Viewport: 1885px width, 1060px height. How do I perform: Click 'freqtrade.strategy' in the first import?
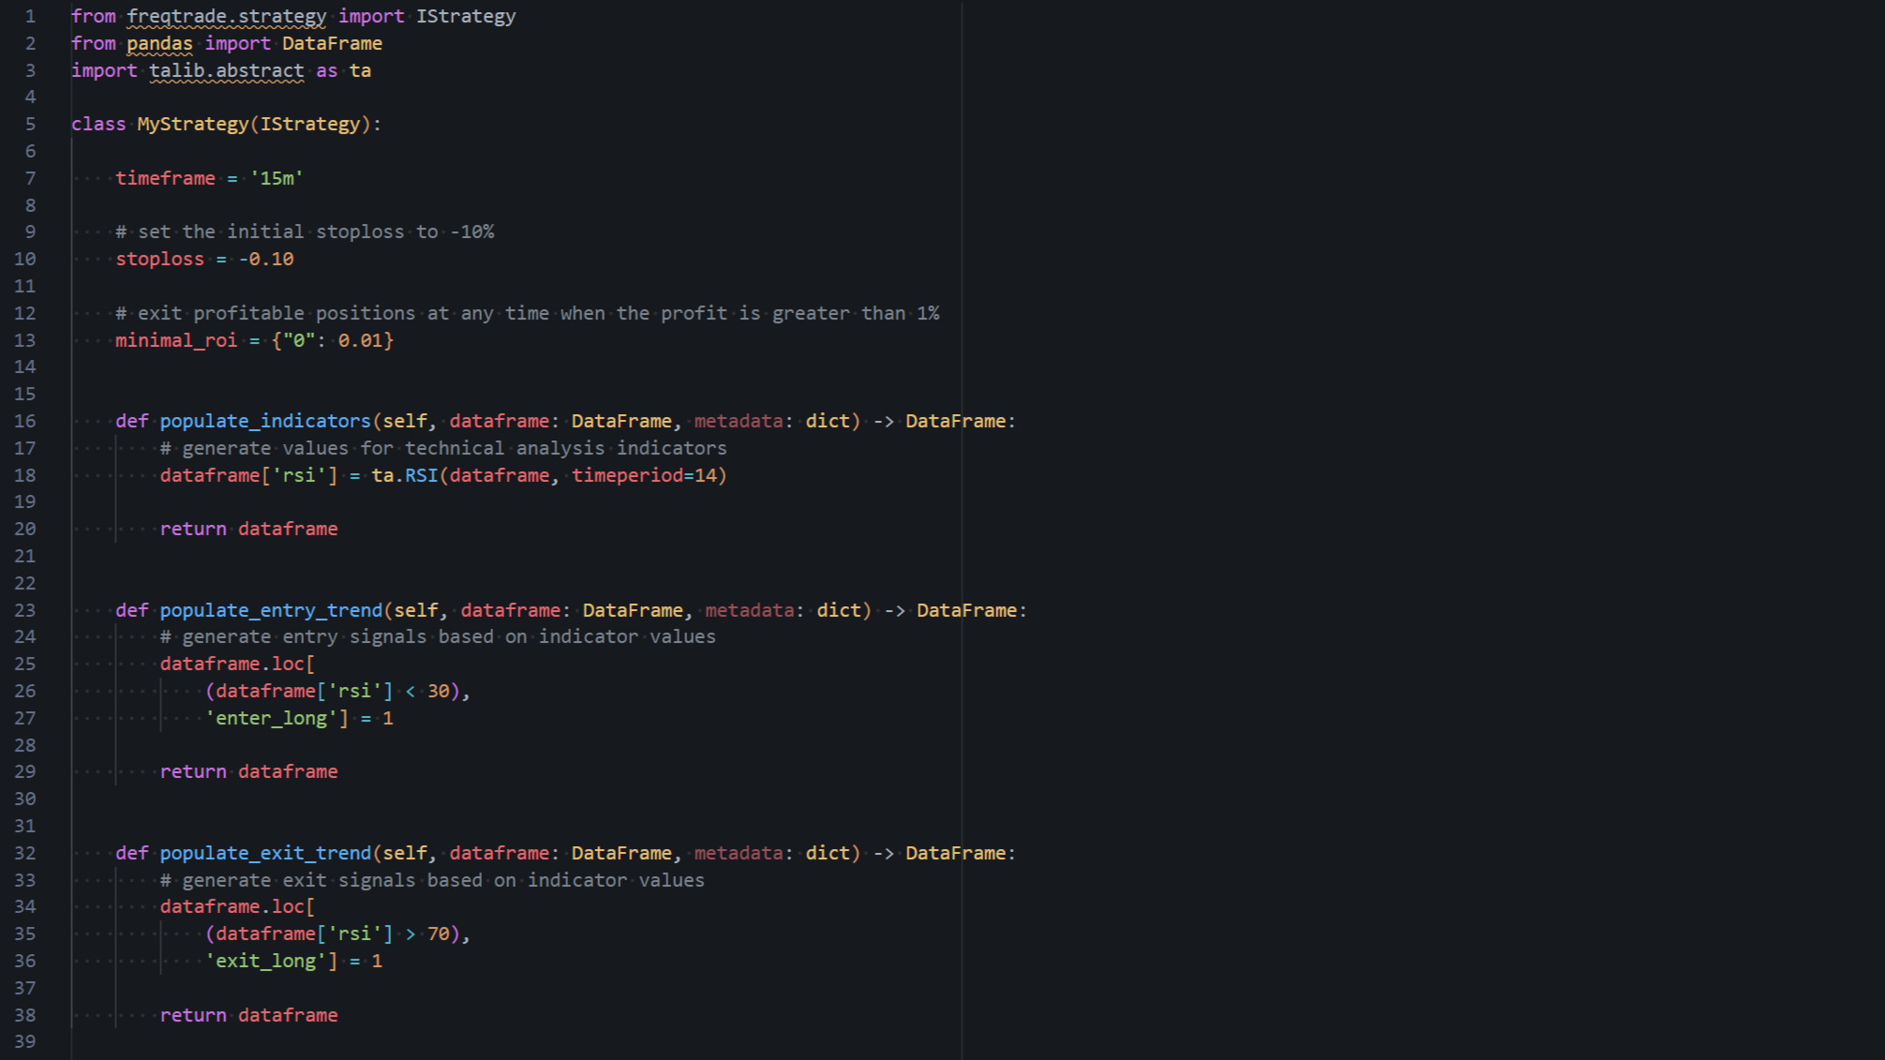(x=227, y=16)
